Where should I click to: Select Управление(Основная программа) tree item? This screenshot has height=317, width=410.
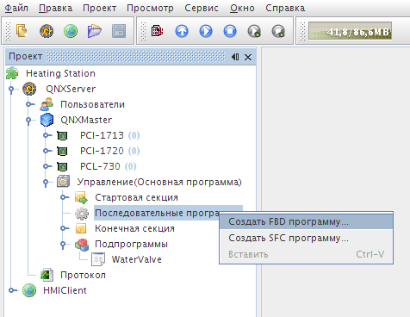coord(159,182)
